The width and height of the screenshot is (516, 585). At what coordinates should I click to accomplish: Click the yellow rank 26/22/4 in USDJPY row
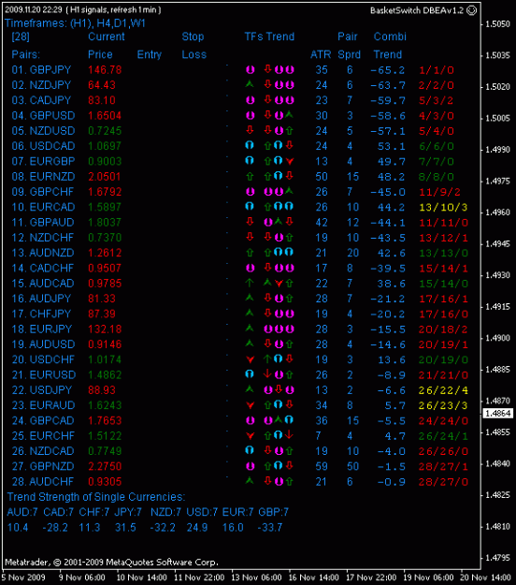click(x=443, y=390)
